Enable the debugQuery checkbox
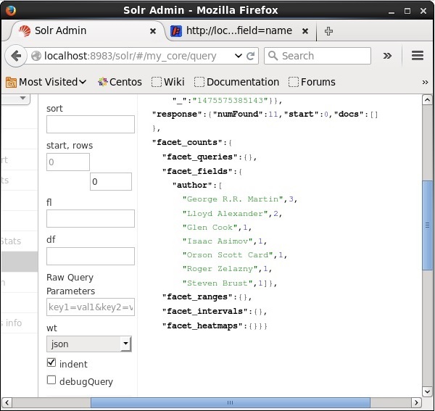 tap(51, 381)
